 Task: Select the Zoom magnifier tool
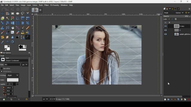pos(13,42)
